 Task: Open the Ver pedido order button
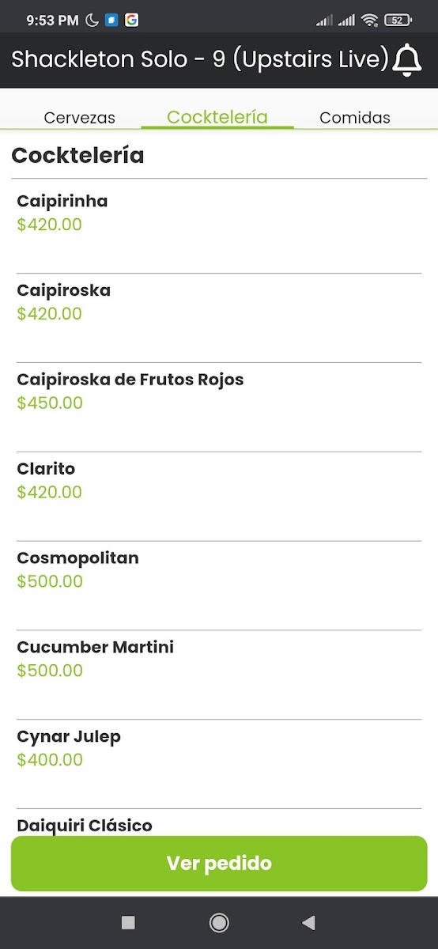219,864
